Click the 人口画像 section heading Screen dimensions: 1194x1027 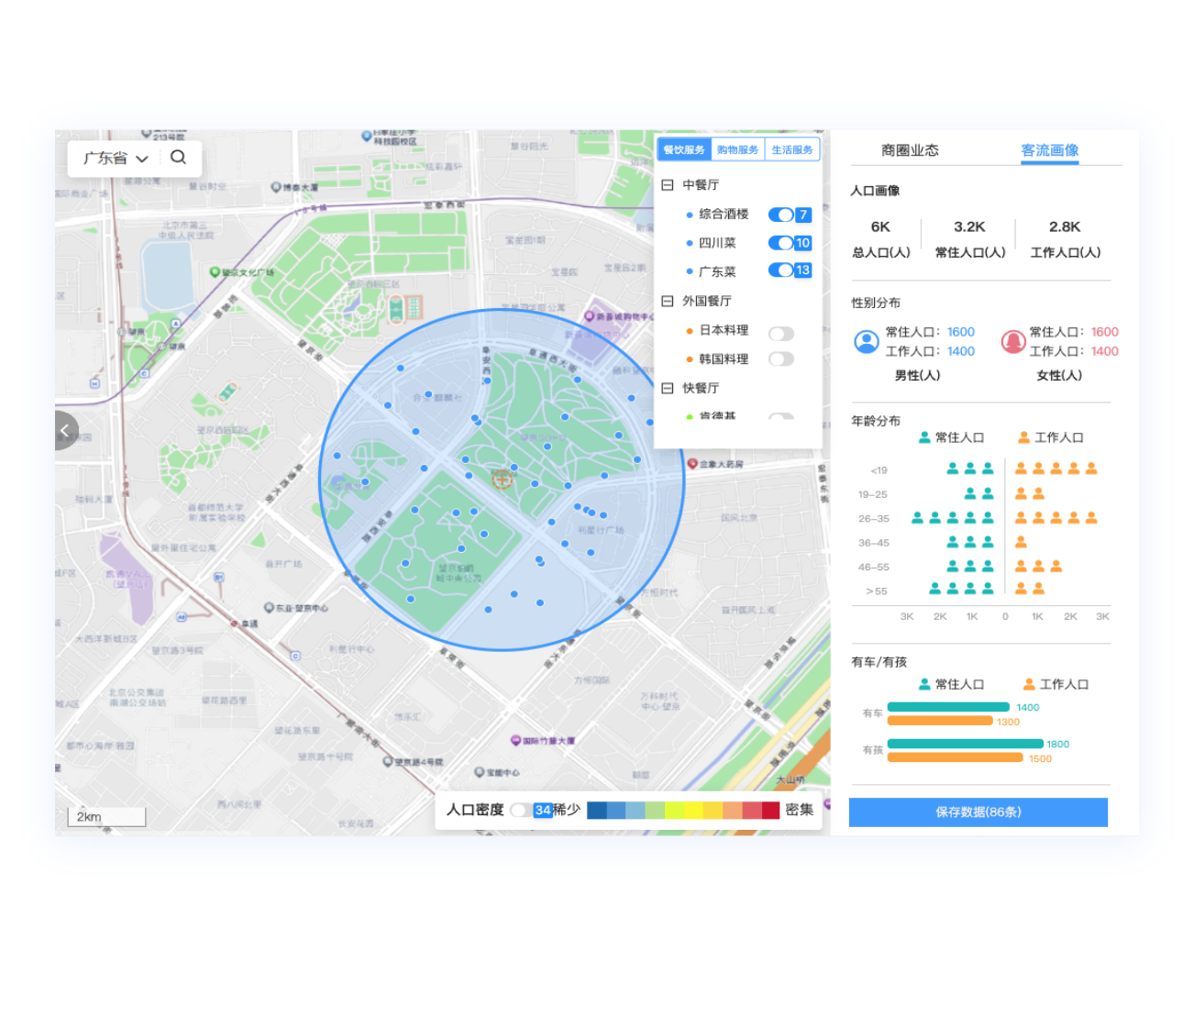pyautogui.click(x=875, y=191)
